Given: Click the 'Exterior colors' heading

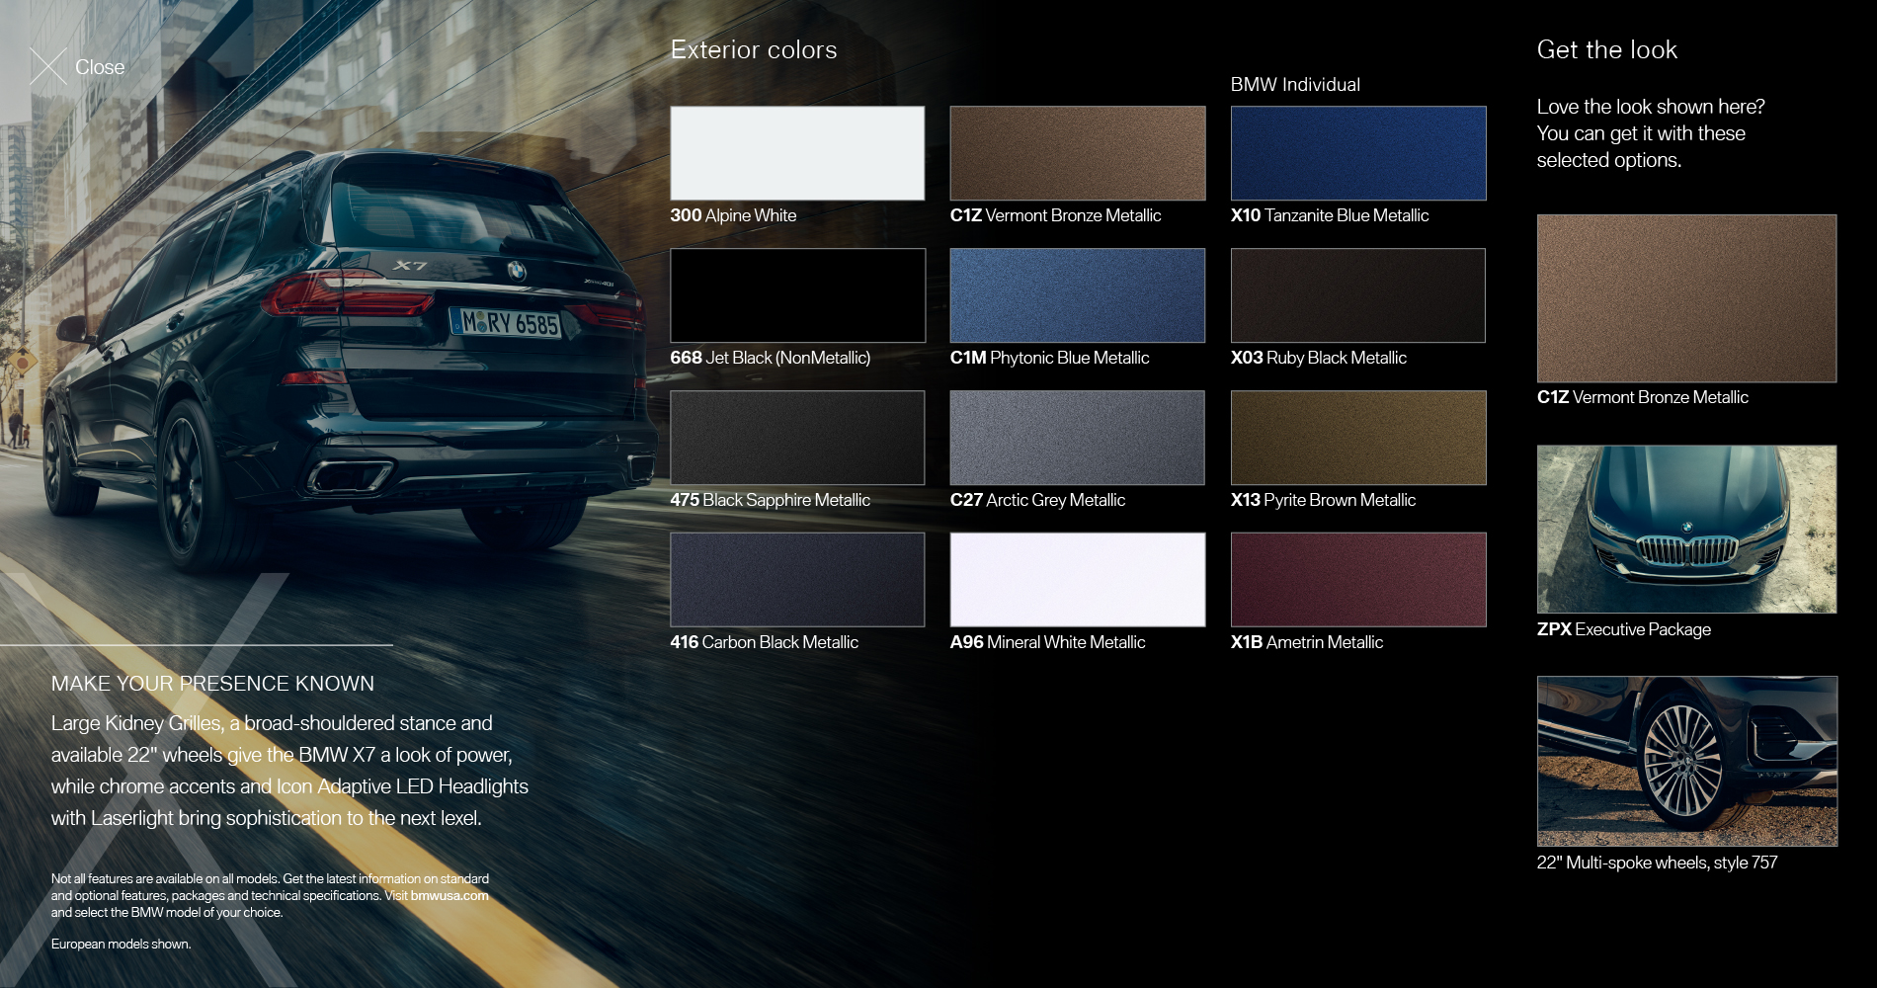Looking at the screenshot, I should (x=754, y=49).
